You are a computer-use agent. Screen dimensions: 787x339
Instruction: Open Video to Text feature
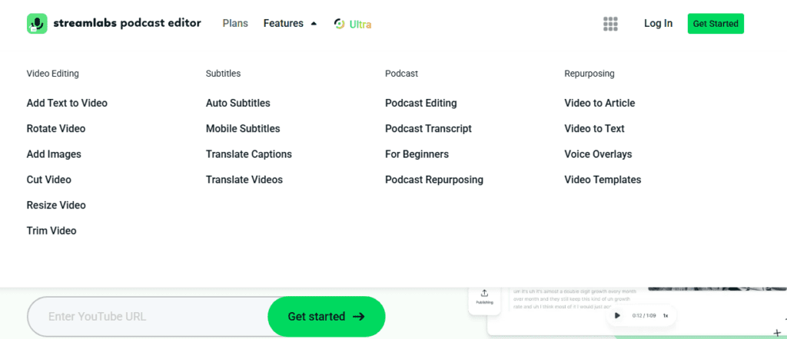[x=594, y=129]
